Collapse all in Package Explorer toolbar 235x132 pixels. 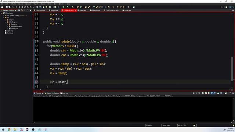point(19,10)
